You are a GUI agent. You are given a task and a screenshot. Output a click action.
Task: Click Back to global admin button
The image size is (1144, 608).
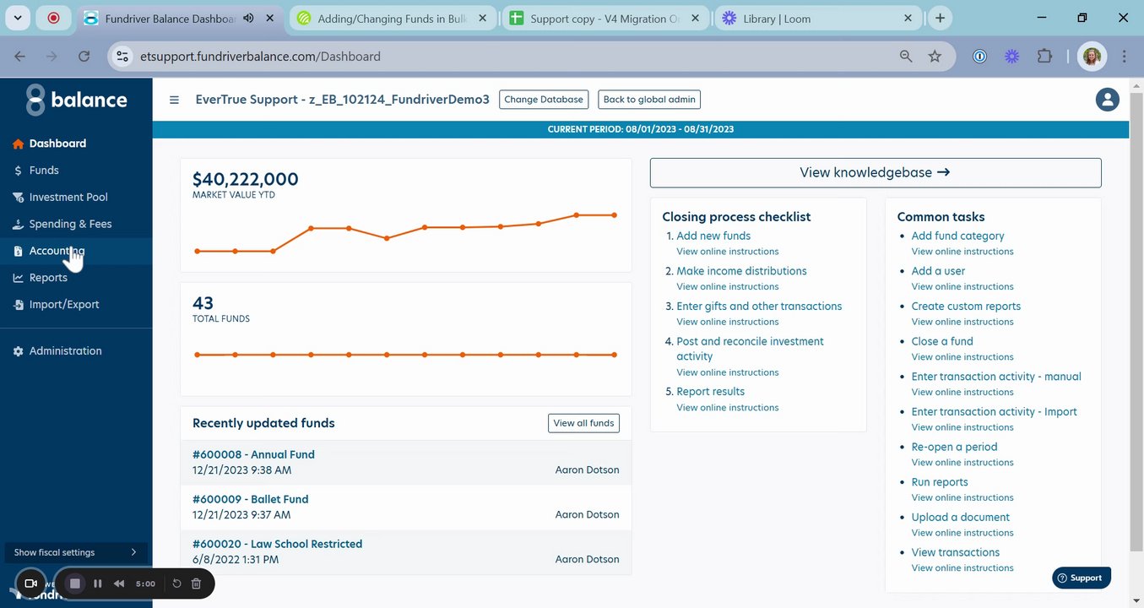click(x=649, y=100)
